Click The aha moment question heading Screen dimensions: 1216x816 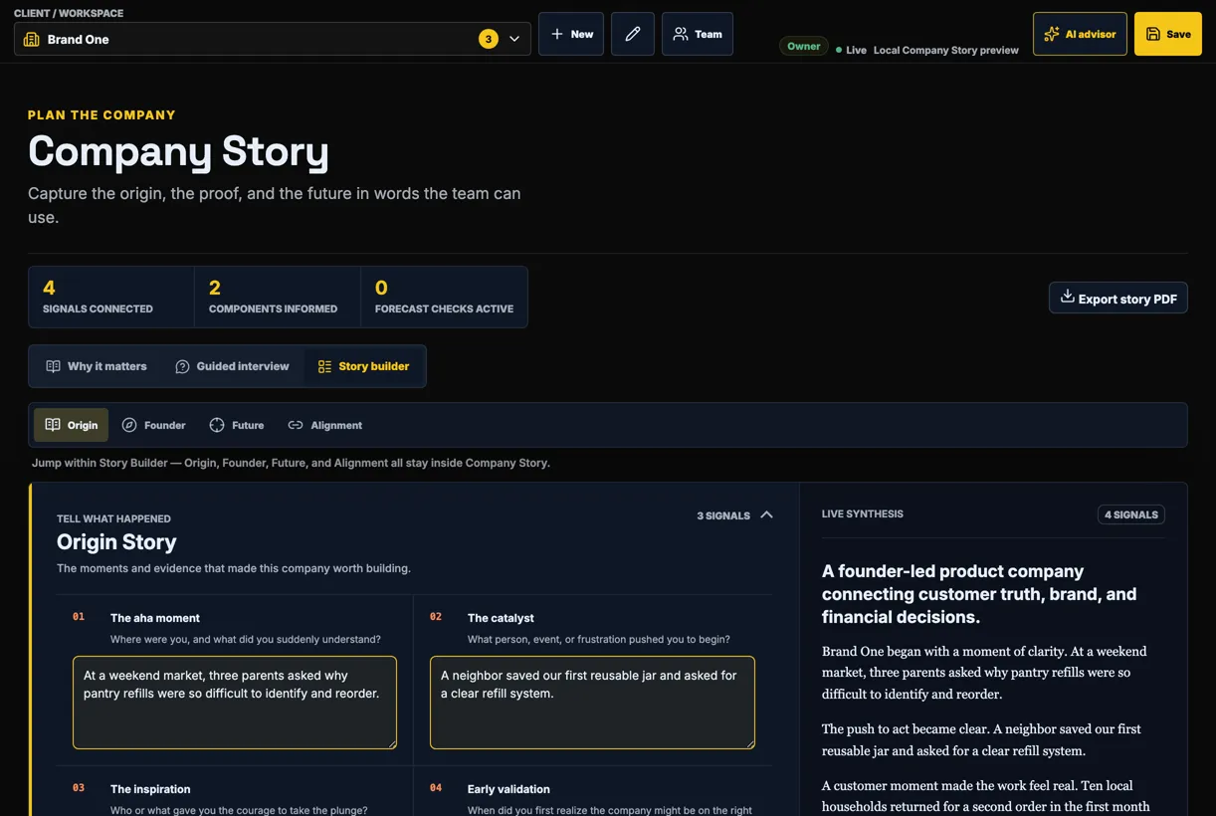tap(155, 618)
